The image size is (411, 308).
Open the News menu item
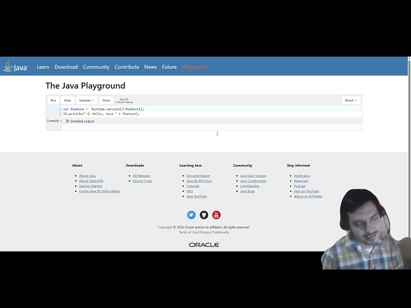(x=150, y=67)
